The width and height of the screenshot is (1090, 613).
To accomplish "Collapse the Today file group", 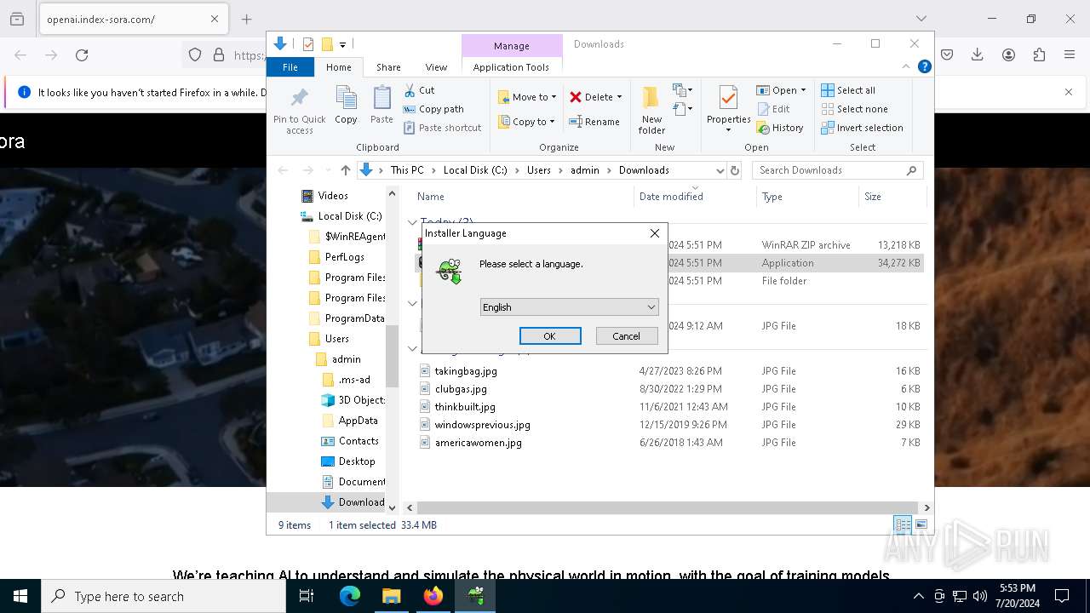I will pos(412,223).
